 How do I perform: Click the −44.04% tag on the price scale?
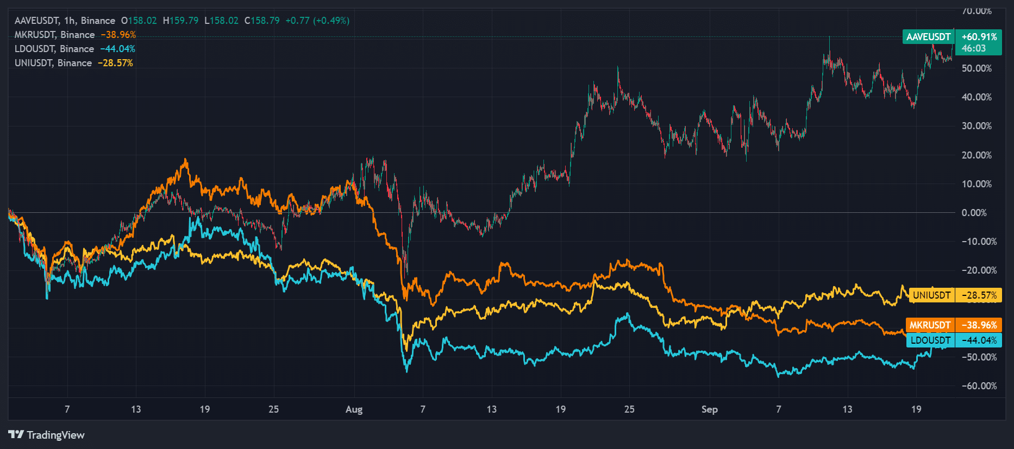tap(979, 340)
